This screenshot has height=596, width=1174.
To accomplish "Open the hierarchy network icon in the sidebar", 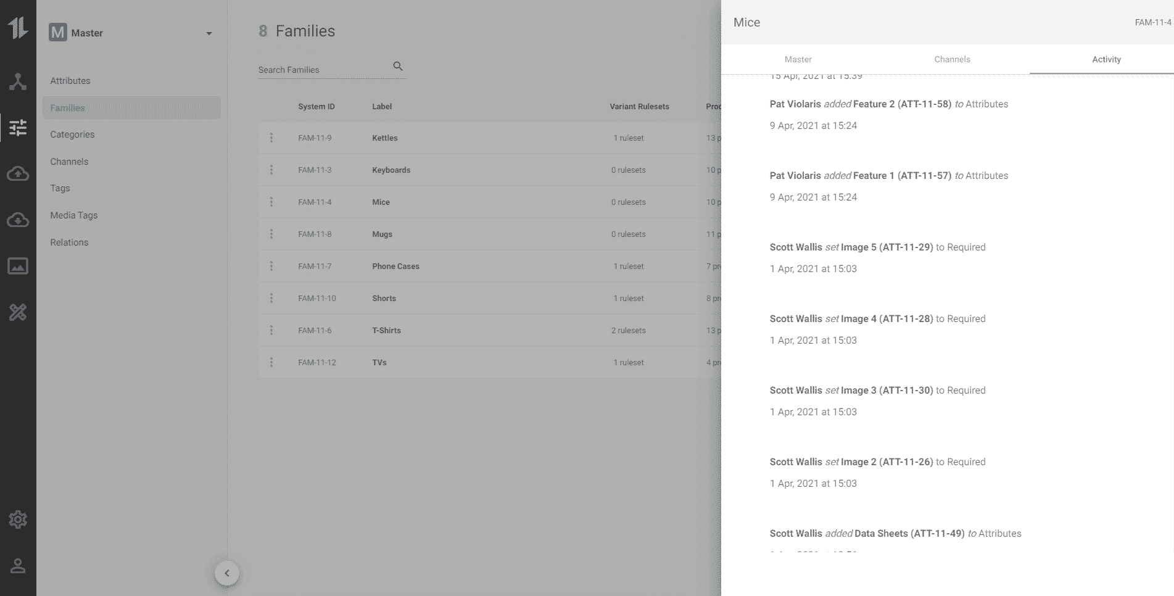I will coord(18,81).
